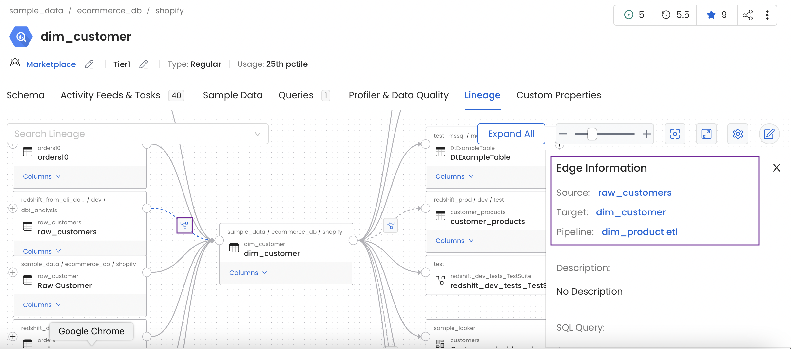This screenshot has width=791, height=349.
Task: Click the share icon in the header
Action: 748,15
